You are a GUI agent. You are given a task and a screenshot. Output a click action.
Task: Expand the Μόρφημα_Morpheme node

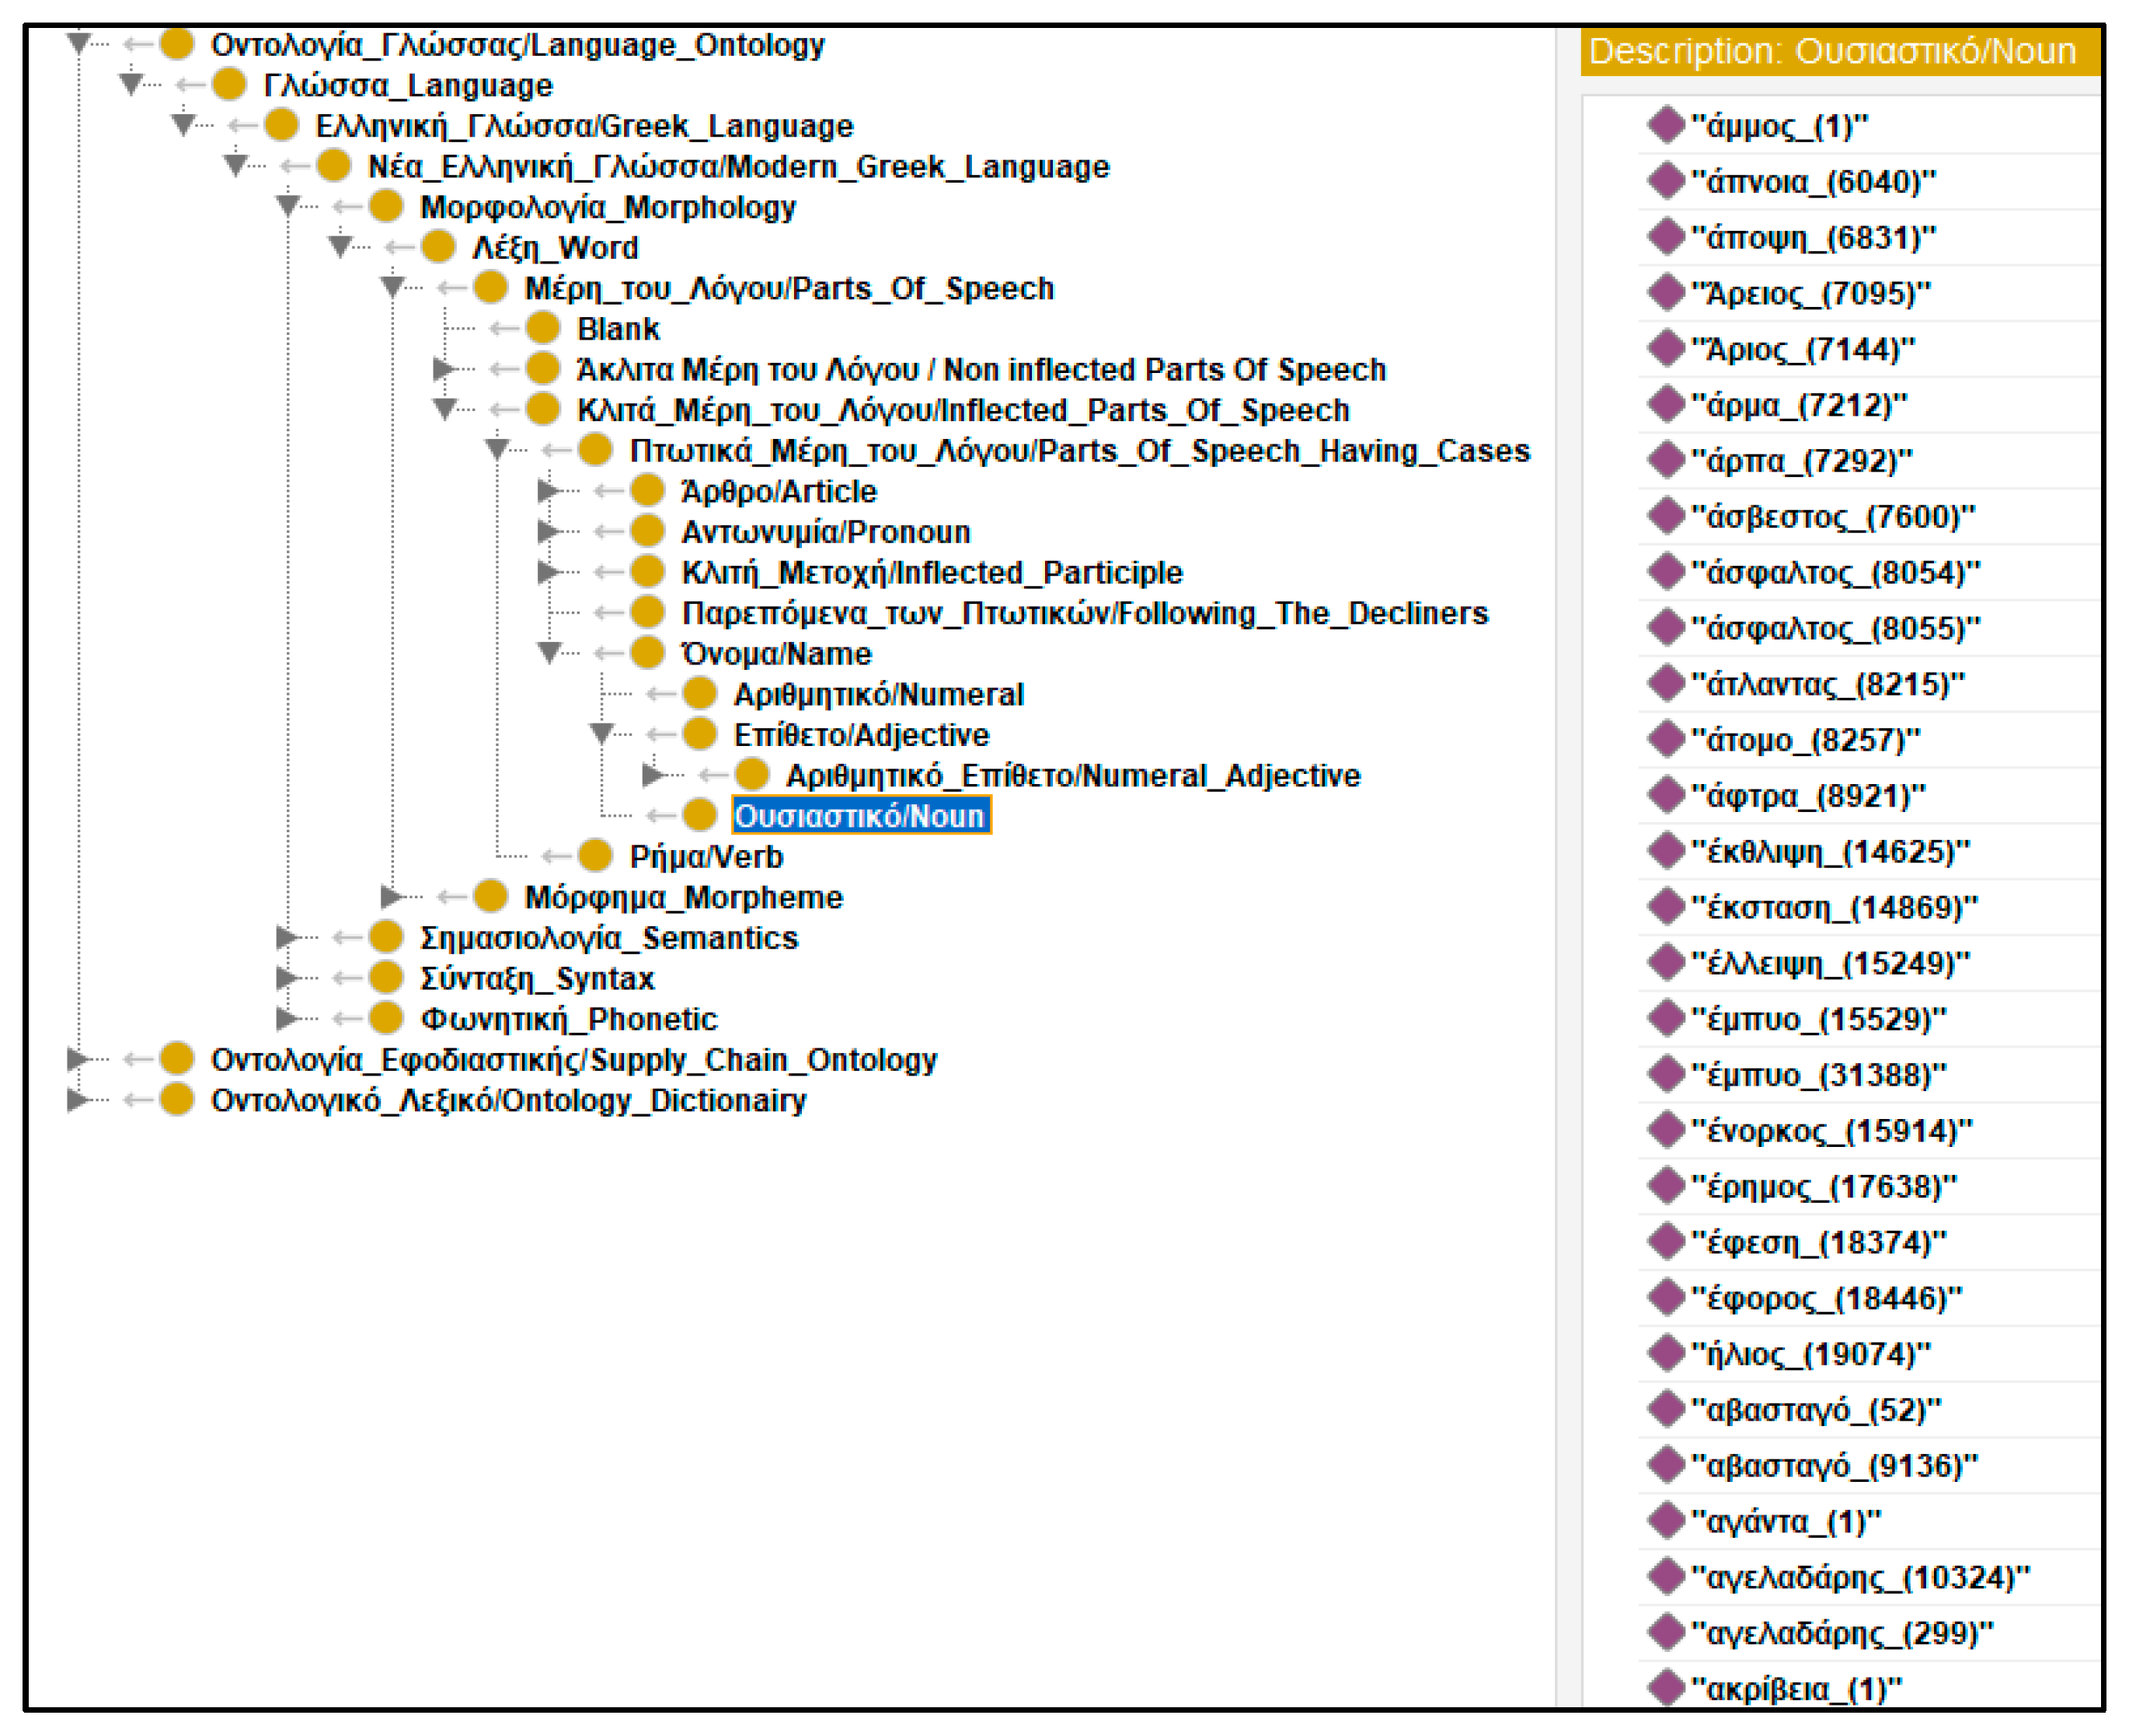[x=391, y=896]
